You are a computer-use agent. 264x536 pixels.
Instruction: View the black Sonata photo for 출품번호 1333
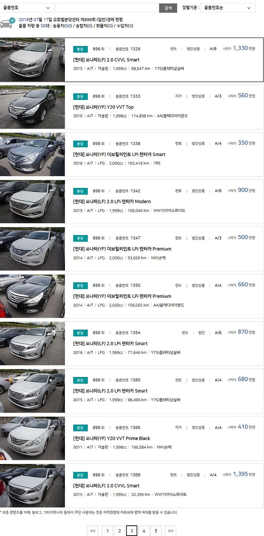(x=32, y=107)
